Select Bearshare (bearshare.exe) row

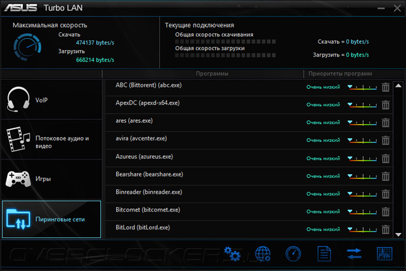coord(249,176)
